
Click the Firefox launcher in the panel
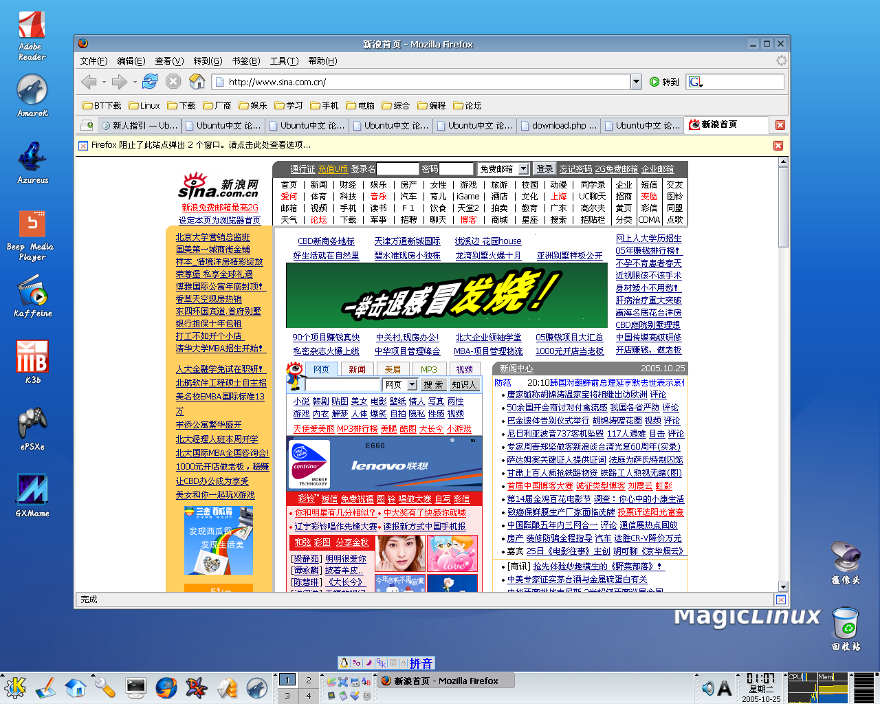[x=166, y=687]
